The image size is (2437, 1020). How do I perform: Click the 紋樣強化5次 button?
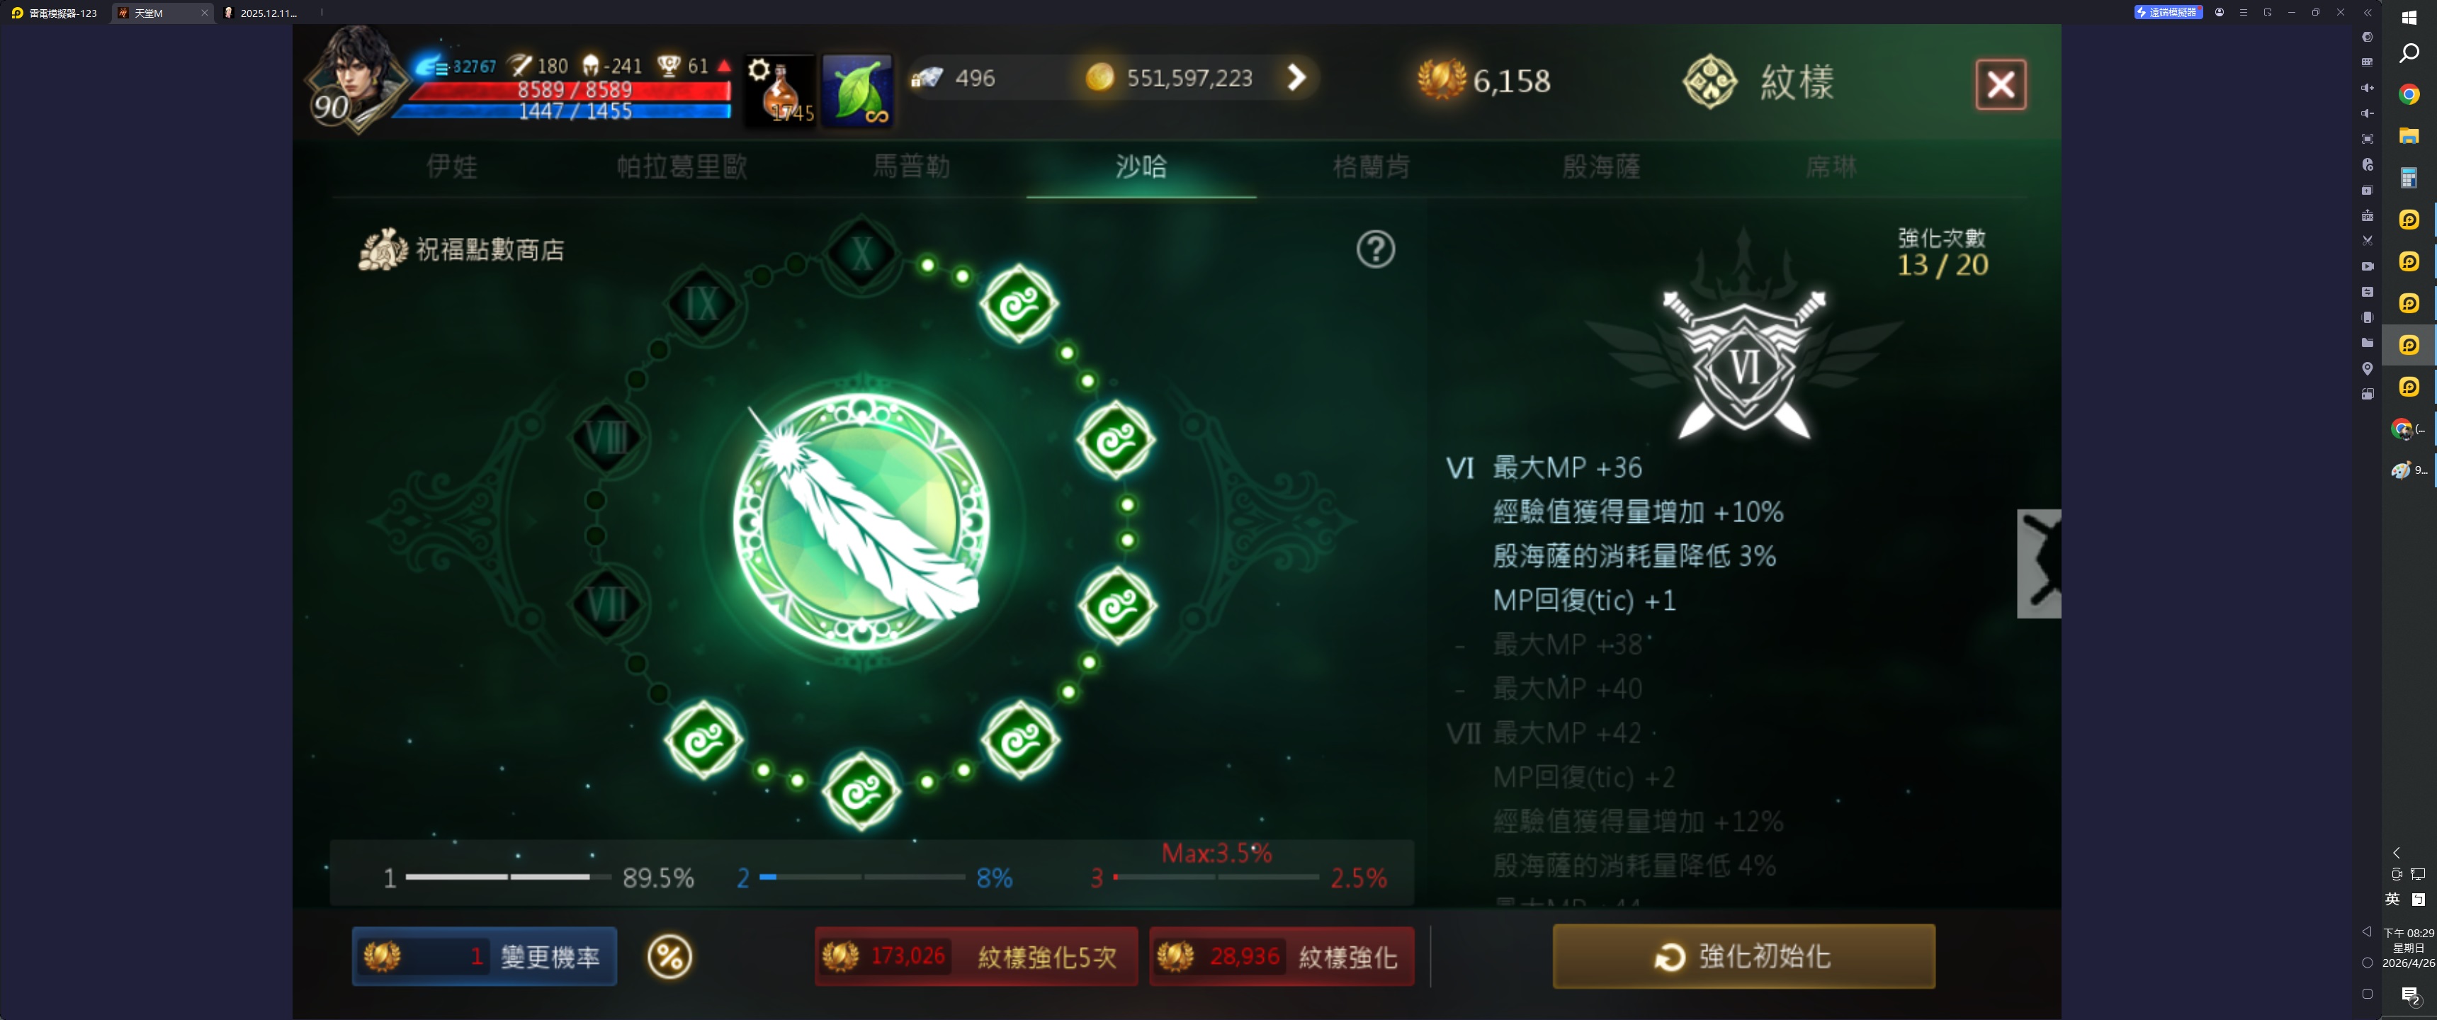click(x=976, y=957)
